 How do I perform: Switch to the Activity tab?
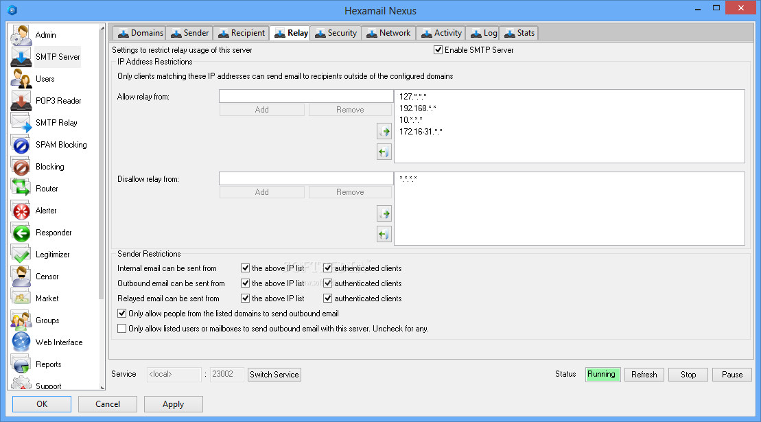pyautogui.click(x=441, y=33)
